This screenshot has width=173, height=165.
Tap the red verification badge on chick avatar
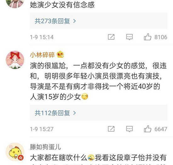click(21, 158)
